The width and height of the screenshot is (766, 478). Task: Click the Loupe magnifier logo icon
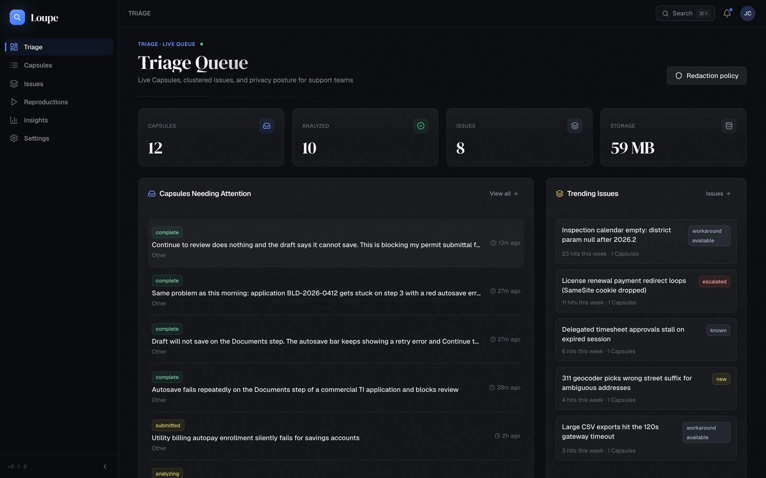pyautogui.click(x=17, y=17)
